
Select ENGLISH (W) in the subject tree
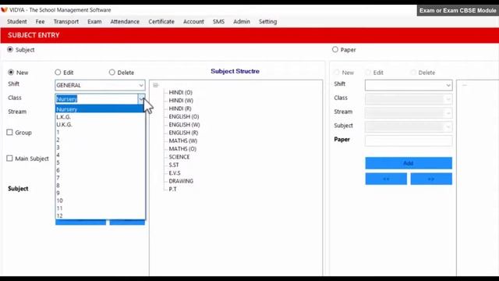coord(184,125)
